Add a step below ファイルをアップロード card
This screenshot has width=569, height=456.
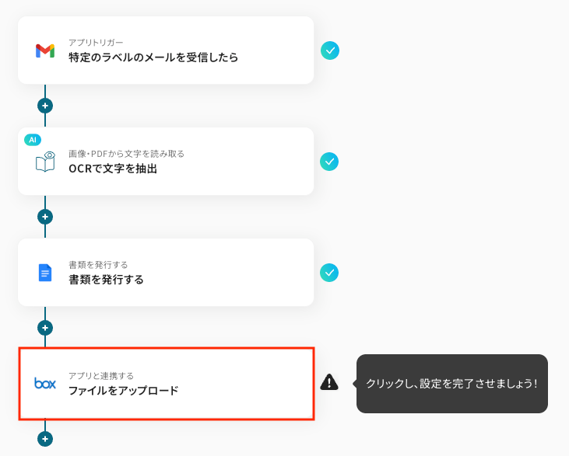[45, 439]
